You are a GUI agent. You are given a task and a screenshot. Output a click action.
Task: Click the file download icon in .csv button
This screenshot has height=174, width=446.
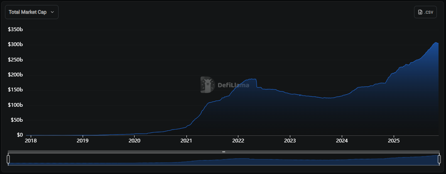[x=420, y=12]
